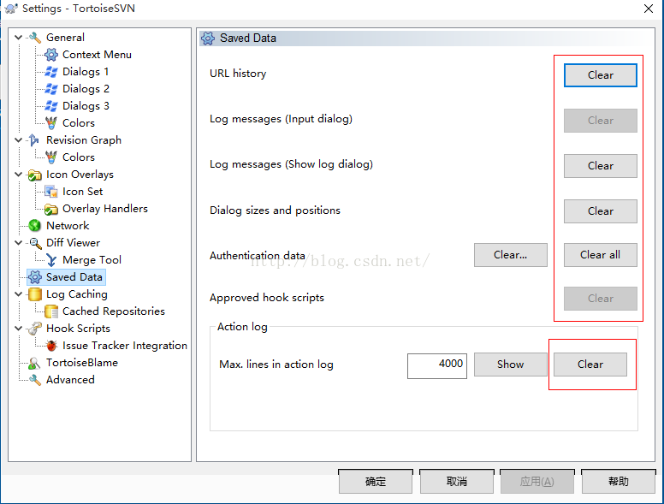Click the Hook Scripts icon
This screenshot has height=504, width=664.
click(x=35, y=329)
